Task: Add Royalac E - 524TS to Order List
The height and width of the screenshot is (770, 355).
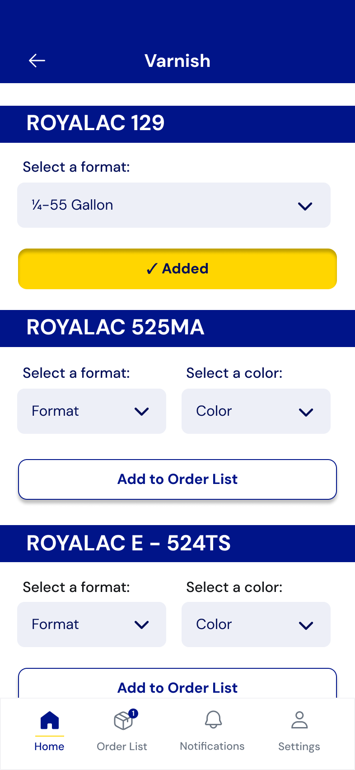Action: pos(177,687)
